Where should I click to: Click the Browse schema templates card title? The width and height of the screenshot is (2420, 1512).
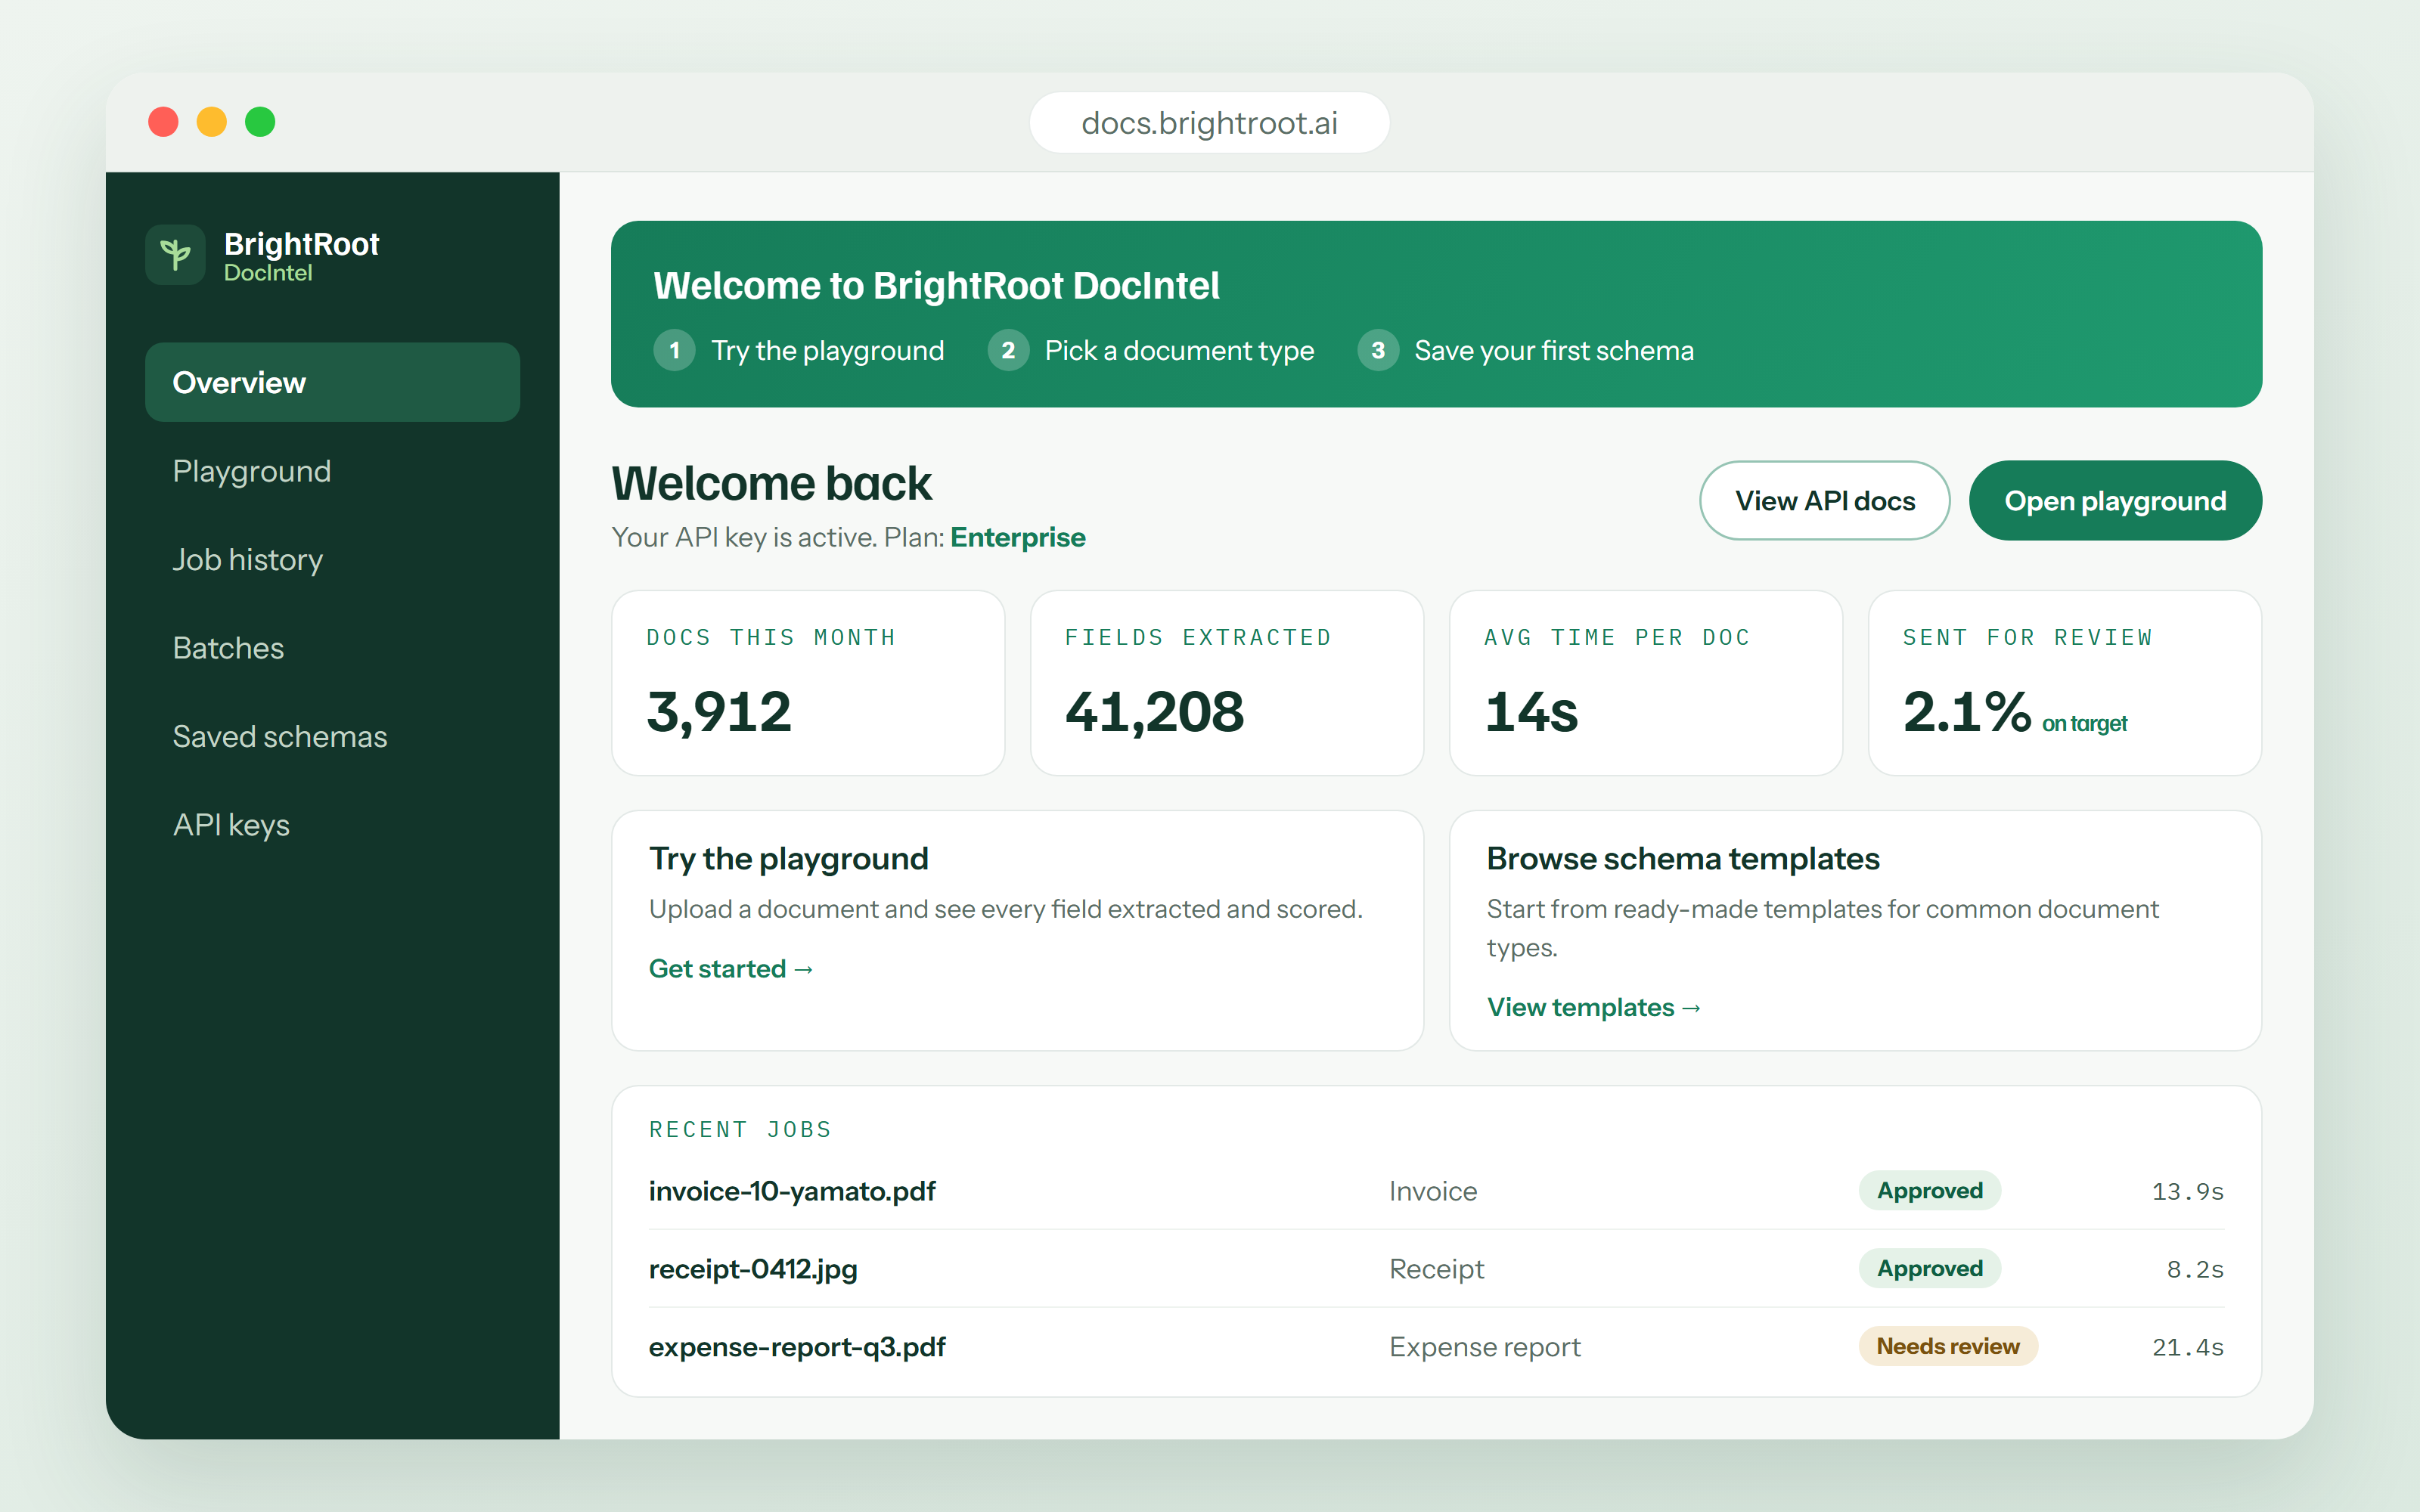pyautogui.click(x=1683, y=858)
